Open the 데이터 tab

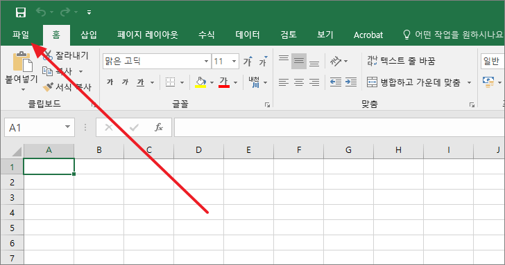[248, 35]
